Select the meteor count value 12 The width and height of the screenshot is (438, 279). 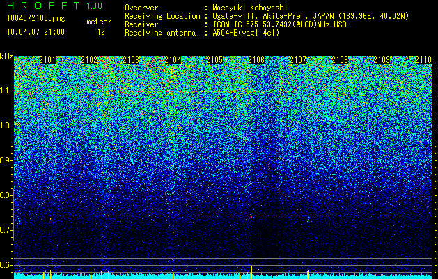click(x=101, y=32)
